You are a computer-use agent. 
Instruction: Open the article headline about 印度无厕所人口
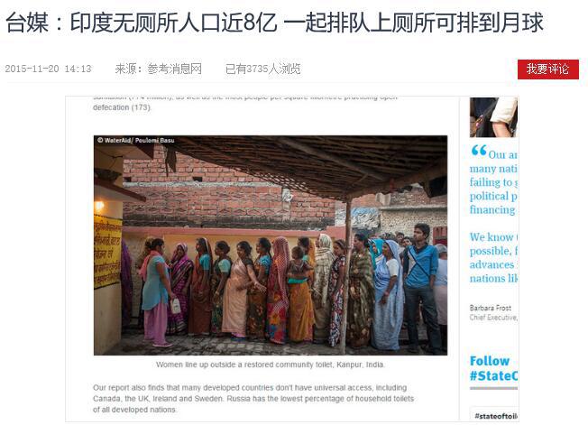(274, 23)
